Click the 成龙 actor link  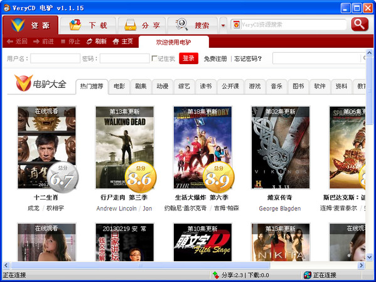tap(33, 208)
